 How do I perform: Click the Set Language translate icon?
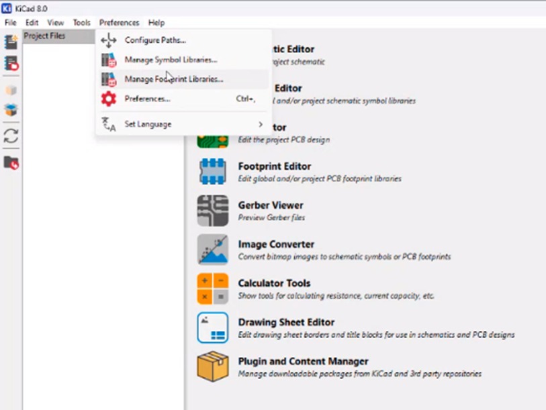(109, 124)
